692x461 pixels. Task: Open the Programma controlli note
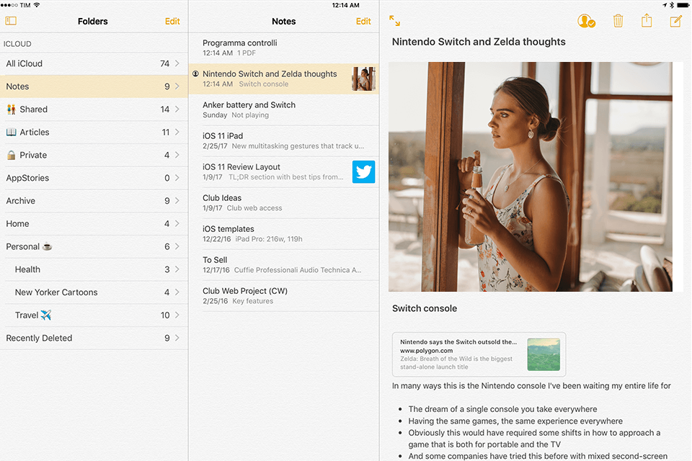click(x=284, y=48)
